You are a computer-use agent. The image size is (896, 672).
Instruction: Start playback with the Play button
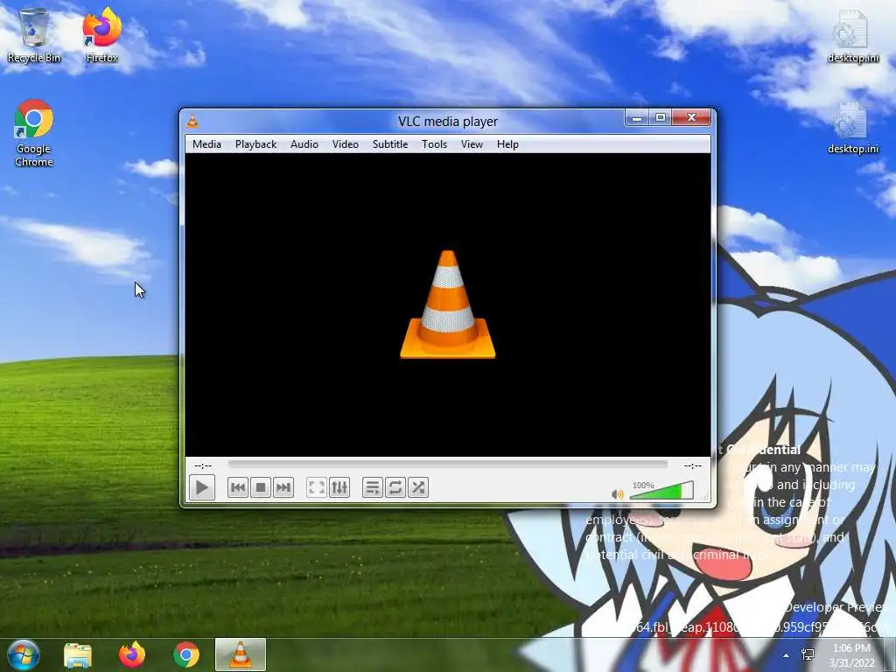pyautogui.click(x=202, y=487)
